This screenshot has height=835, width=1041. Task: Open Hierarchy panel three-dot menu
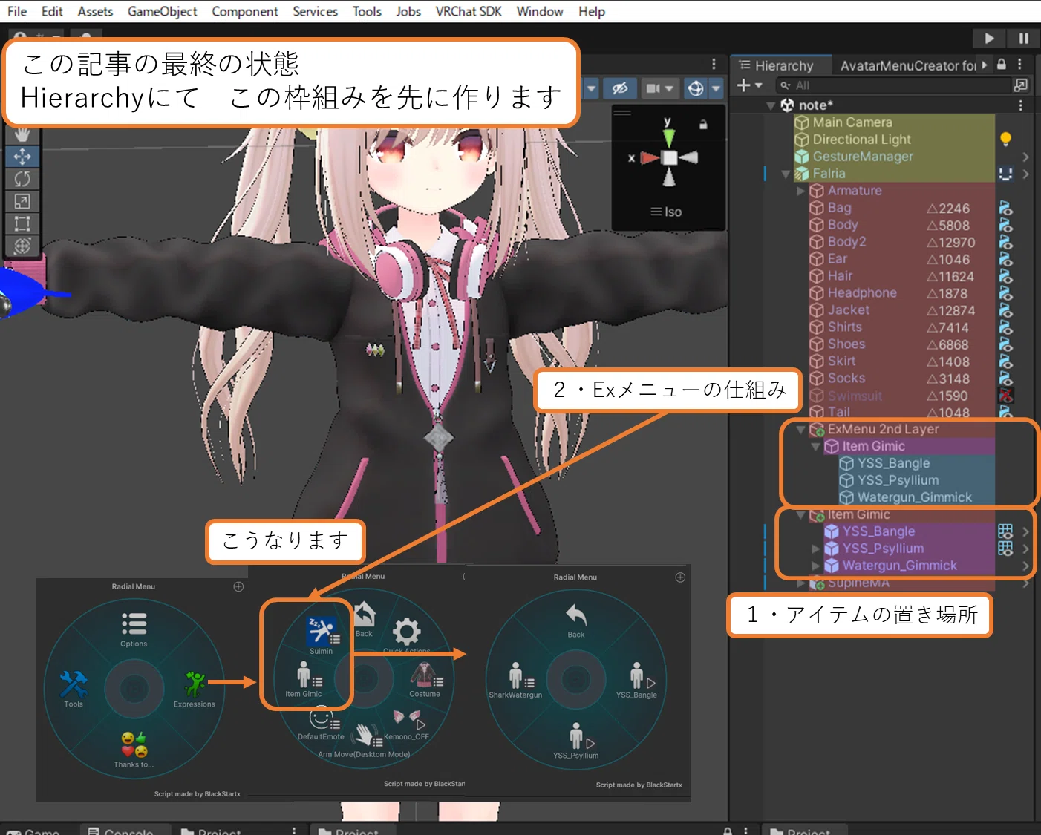click(x=1020, y=65)
